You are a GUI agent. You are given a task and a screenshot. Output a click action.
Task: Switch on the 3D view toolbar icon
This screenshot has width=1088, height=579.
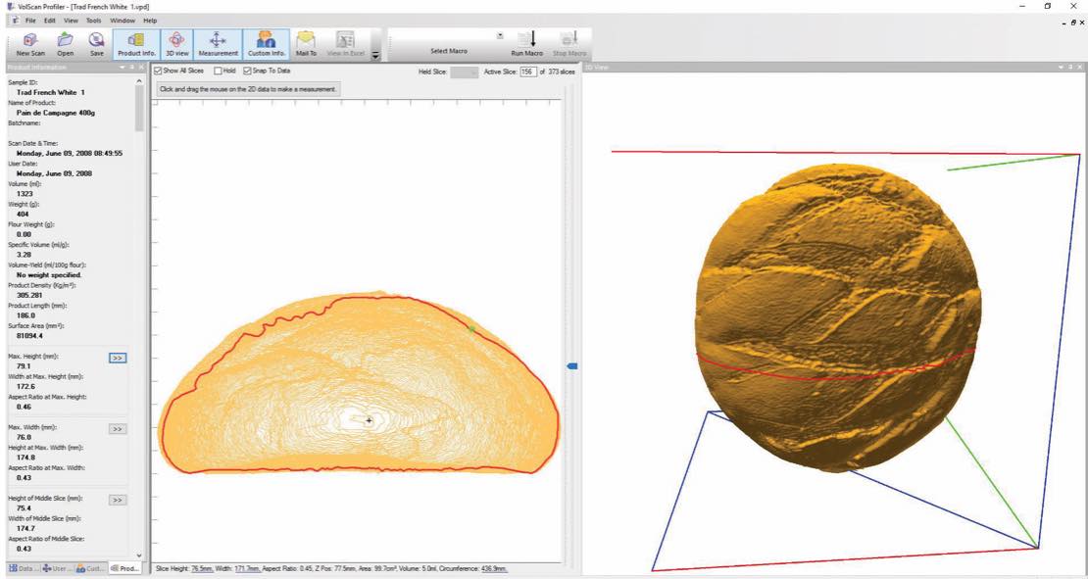click(x=176, y=44)
